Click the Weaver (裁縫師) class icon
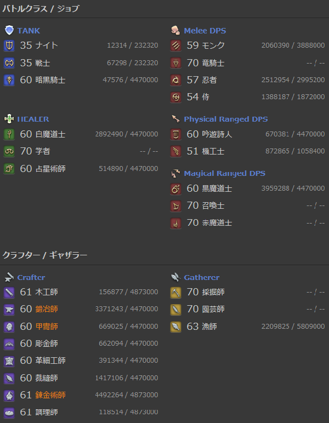Image resolution: width=329 pixels, height=423 pixels. click(9, 378)
